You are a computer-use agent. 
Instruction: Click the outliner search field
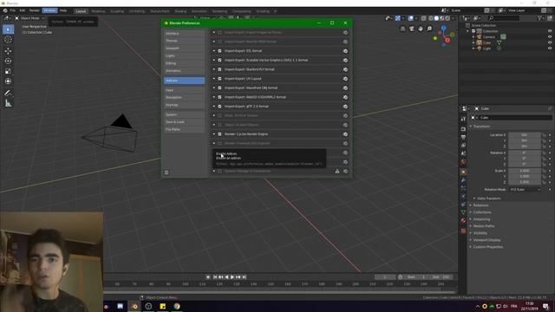coord(505,17)
